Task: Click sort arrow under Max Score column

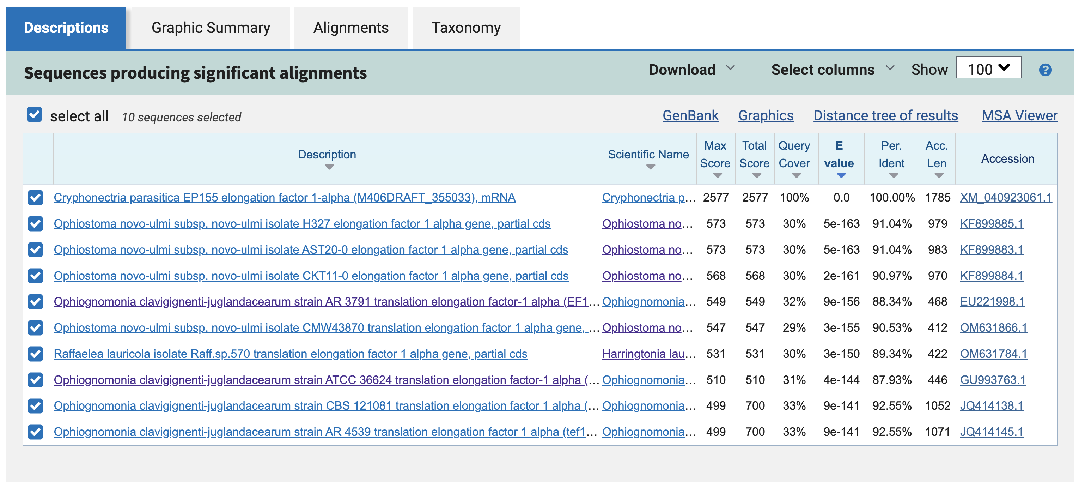Action: (x=717, y=176)
